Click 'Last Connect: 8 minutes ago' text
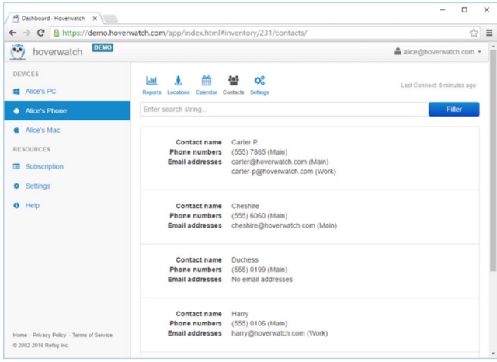497x362 pixels. (438, 85)
